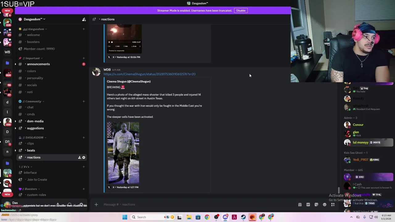Click the Windows taskbar Search box
The width and height of the screenshot is (395, 222).
[152, 217]
